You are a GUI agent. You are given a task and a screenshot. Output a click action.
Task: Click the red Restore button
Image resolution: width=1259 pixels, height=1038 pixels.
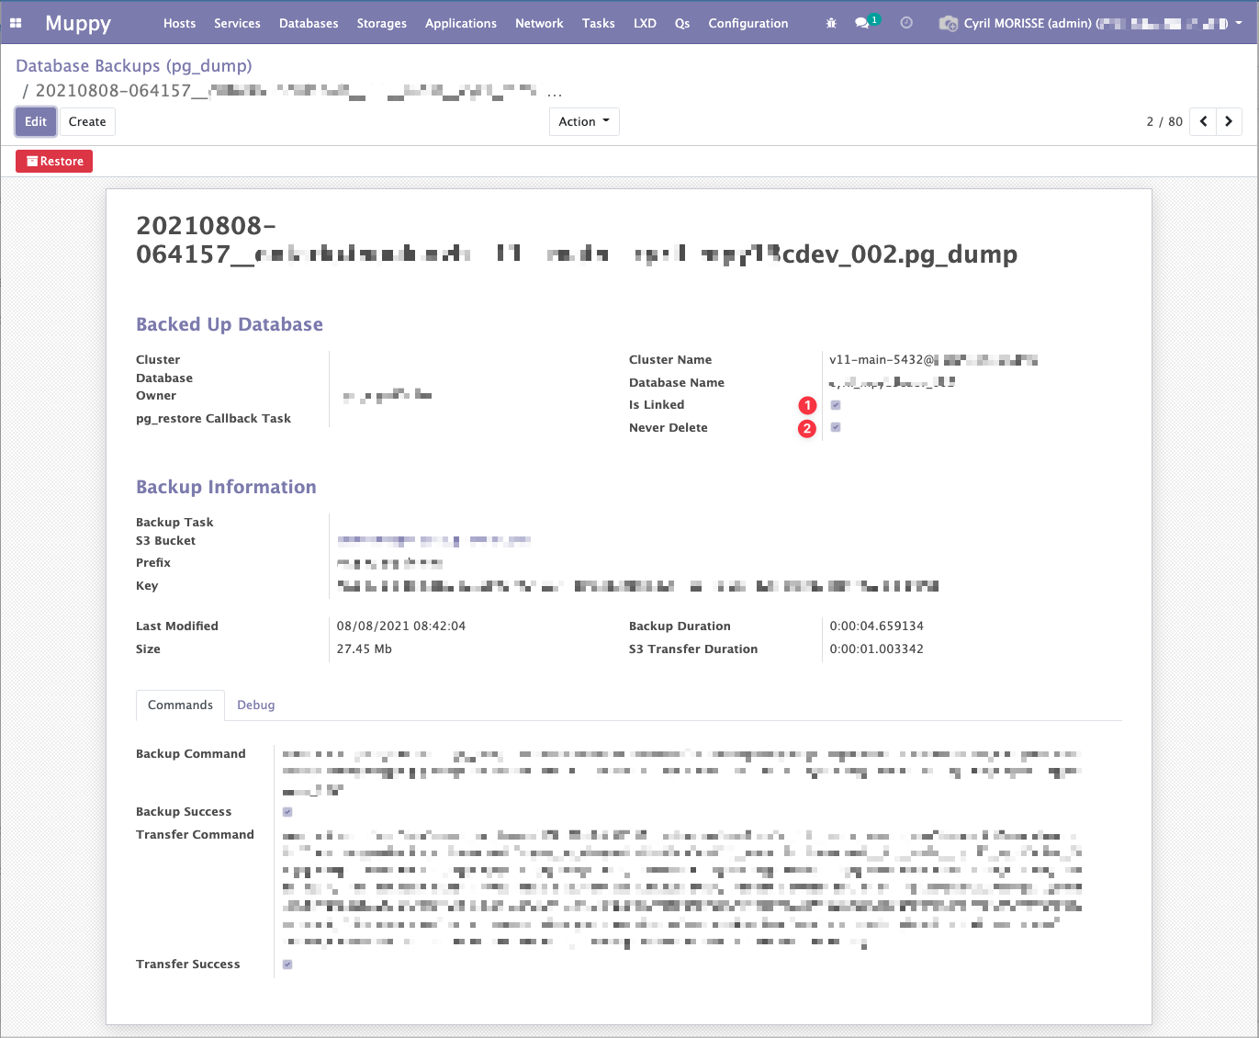coord(54,161)
